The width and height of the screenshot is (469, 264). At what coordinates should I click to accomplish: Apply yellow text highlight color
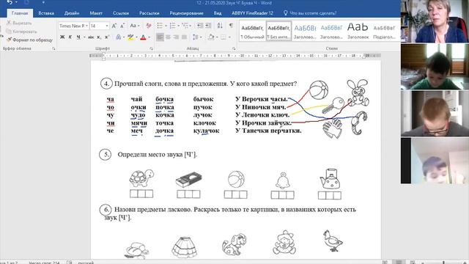pos(130,37)
